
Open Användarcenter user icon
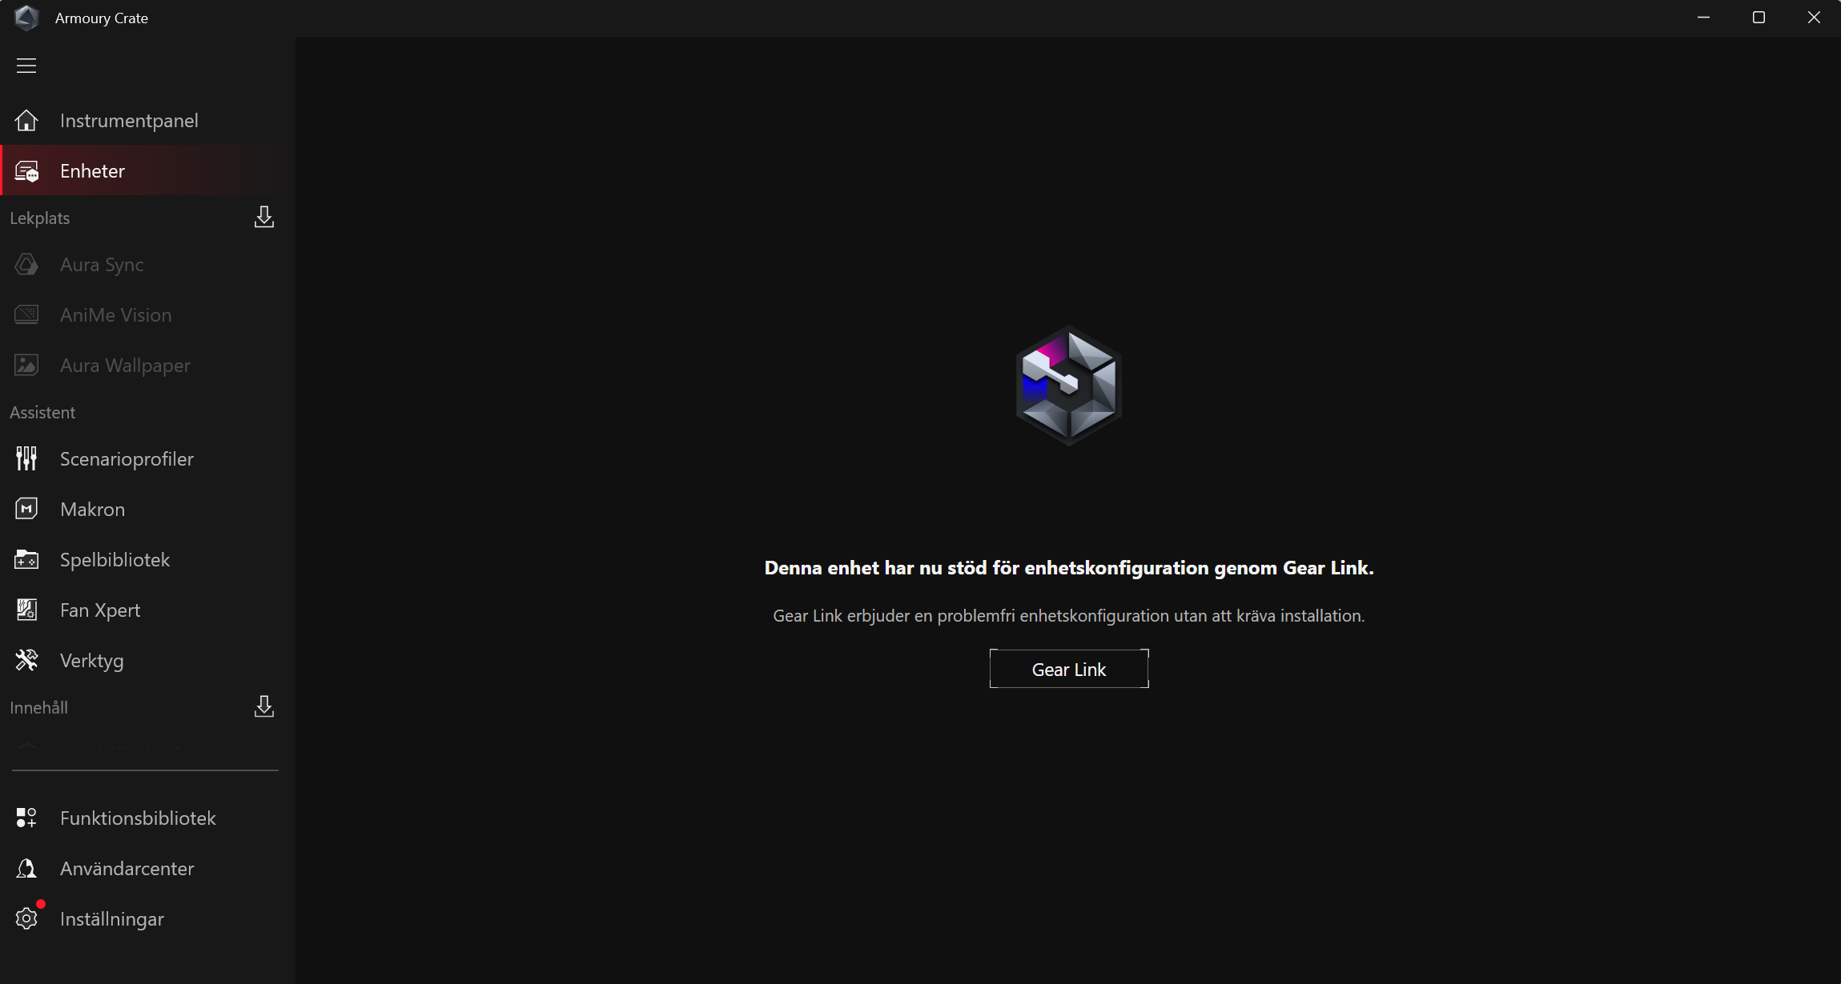point(26,869)
